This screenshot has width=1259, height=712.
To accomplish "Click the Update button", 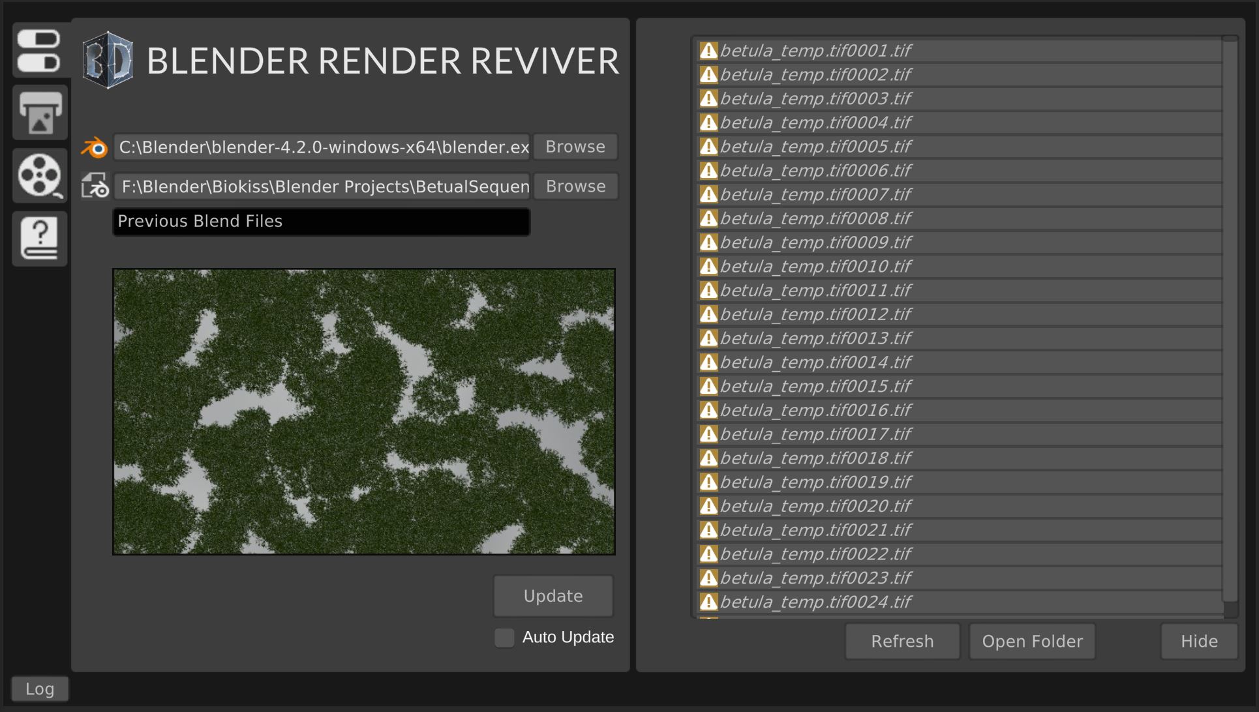I will (553, 596).
